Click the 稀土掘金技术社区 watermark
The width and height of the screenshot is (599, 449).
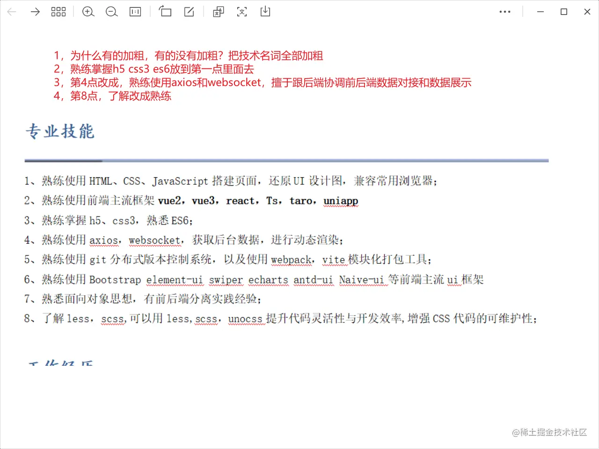pyautogui.click(x=550, y=433)
